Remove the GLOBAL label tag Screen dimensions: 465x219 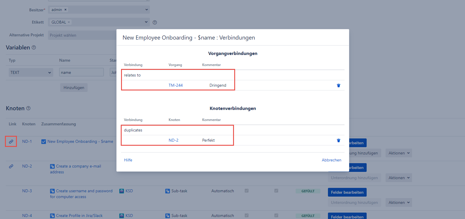pyautogui.click(x=69, y=22)
